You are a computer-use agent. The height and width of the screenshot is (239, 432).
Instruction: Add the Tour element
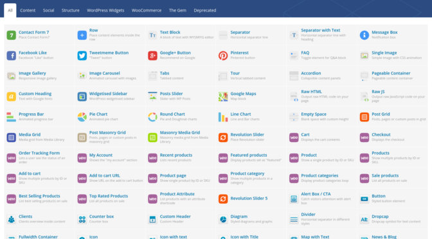point(251,76)
